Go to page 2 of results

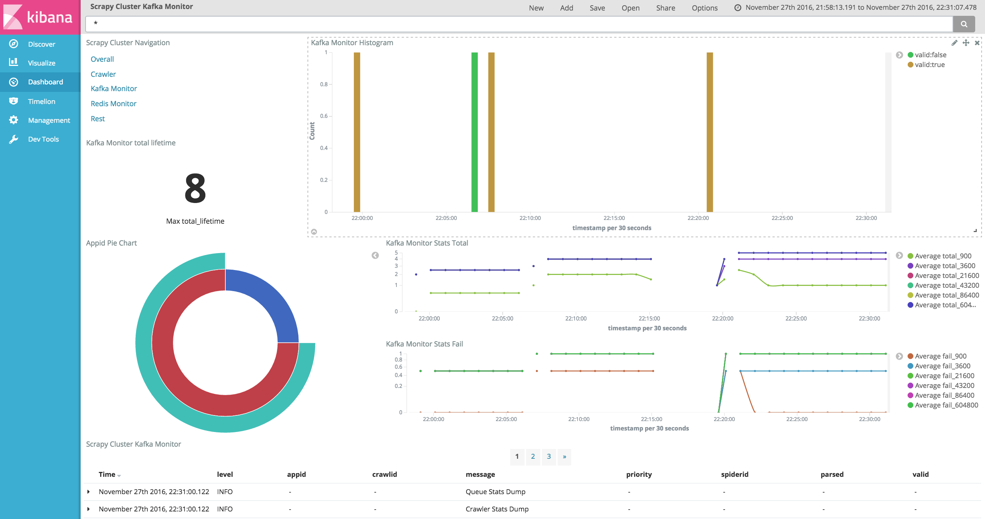point(533,456)
